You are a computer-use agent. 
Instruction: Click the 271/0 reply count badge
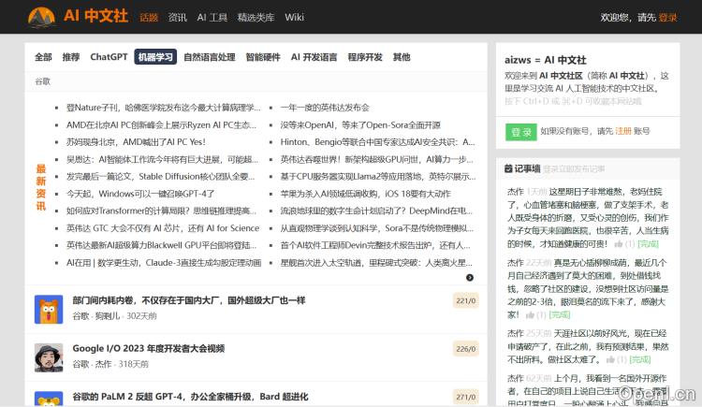point(465,397)
